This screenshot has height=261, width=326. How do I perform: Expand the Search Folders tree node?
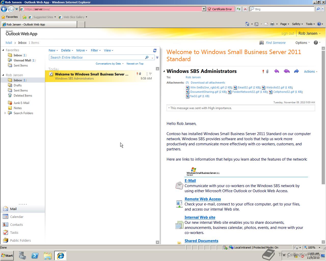[x=5, y=113]
